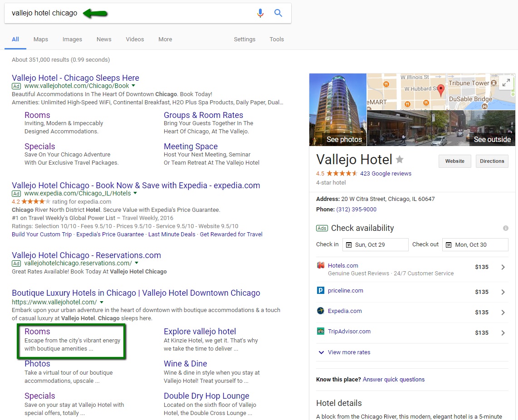Open Expedia.com rate using its chevron
Screen dimensions: 518x420
(503, 312)
